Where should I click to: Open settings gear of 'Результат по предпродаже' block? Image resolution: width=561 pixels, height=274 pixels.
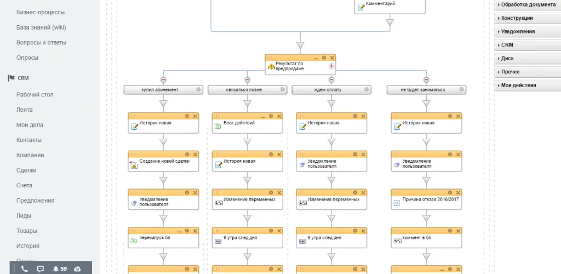[324, 58]
